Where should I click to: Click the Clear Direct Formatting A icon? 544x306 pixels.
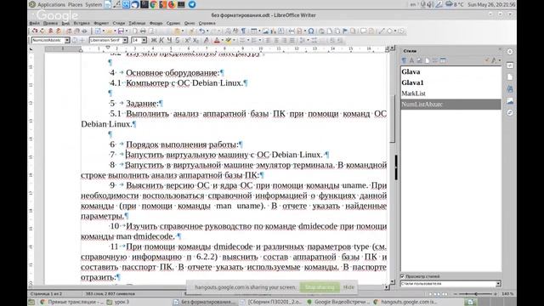(x=206, y=40)
